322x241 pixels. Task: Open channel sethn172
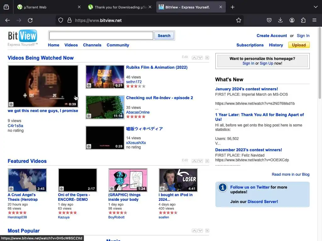[134, 82]
